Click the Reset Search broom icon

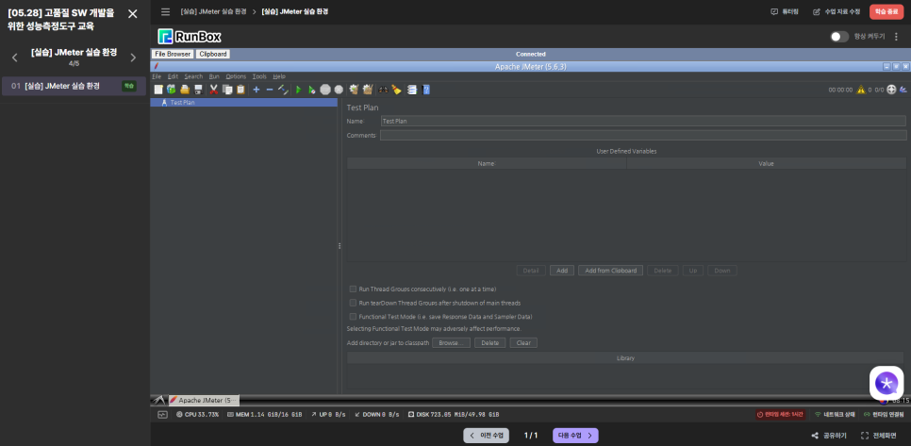point(396,90)
